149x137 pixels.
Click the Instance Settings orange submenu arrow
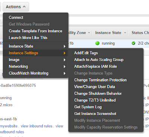click(x=64, y=53)
